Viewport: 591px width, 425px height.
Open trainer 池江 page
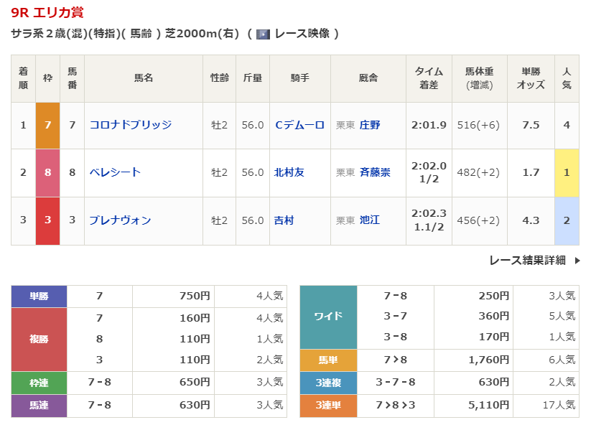pos(370,220)
